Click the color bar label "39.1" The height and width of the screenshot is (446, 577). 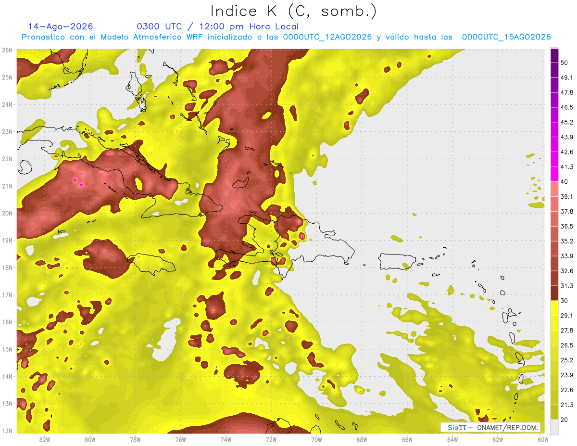[566, 196]
